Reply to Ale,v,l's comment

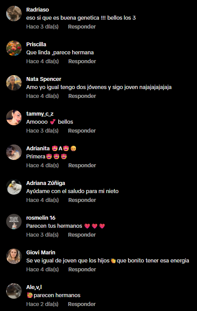tap(82, 304)
